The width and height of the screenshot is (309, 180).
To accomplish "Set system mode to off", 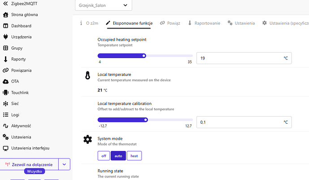I will click(103, 155).
